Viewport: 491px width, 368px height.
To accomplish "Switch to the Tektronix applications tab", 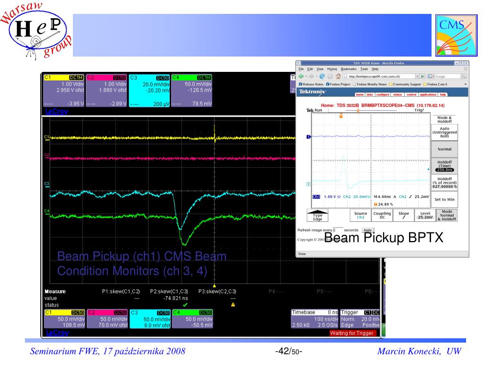I will (x=428, y=94).
